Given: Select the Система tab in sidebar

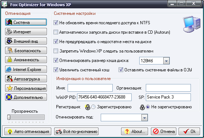Looking at the screenshot, I should pos(26,22).
